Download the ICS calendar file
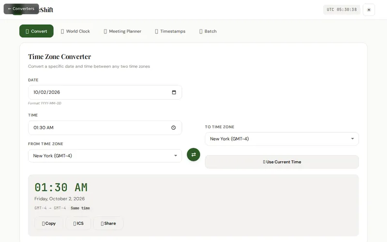Viewport: 387px width, 242px height. coord(78,223)
